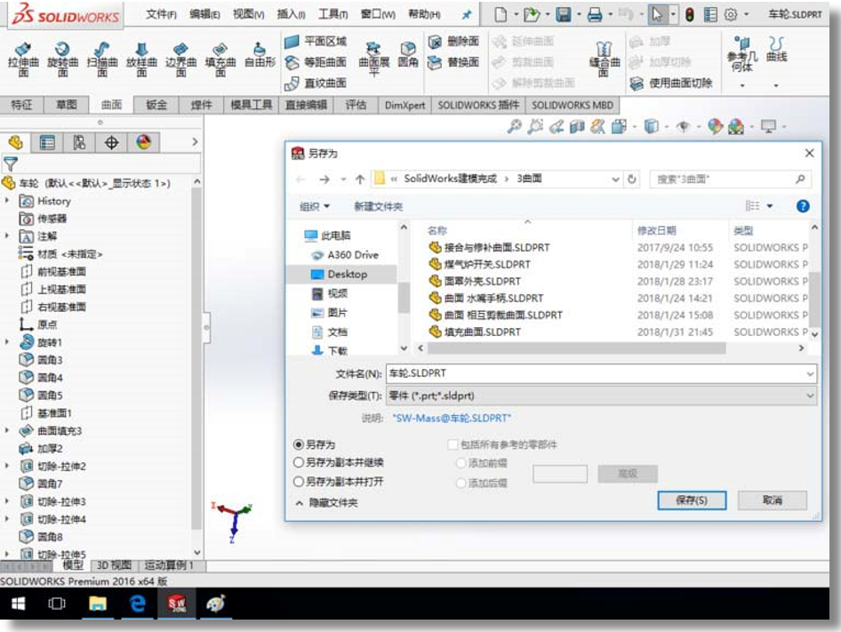Image resolution: width=841 pixels, height=632 pixels.
Task: Expand the 曲面填充3 feature node
Action: click(7, 430)
